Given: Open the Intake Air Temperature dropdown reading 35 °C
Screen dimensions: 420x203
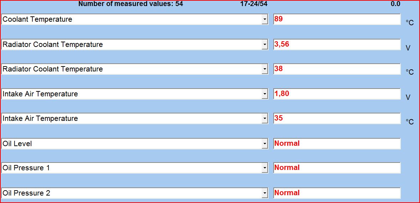Looking at the screenshot, I should [265, 119].
